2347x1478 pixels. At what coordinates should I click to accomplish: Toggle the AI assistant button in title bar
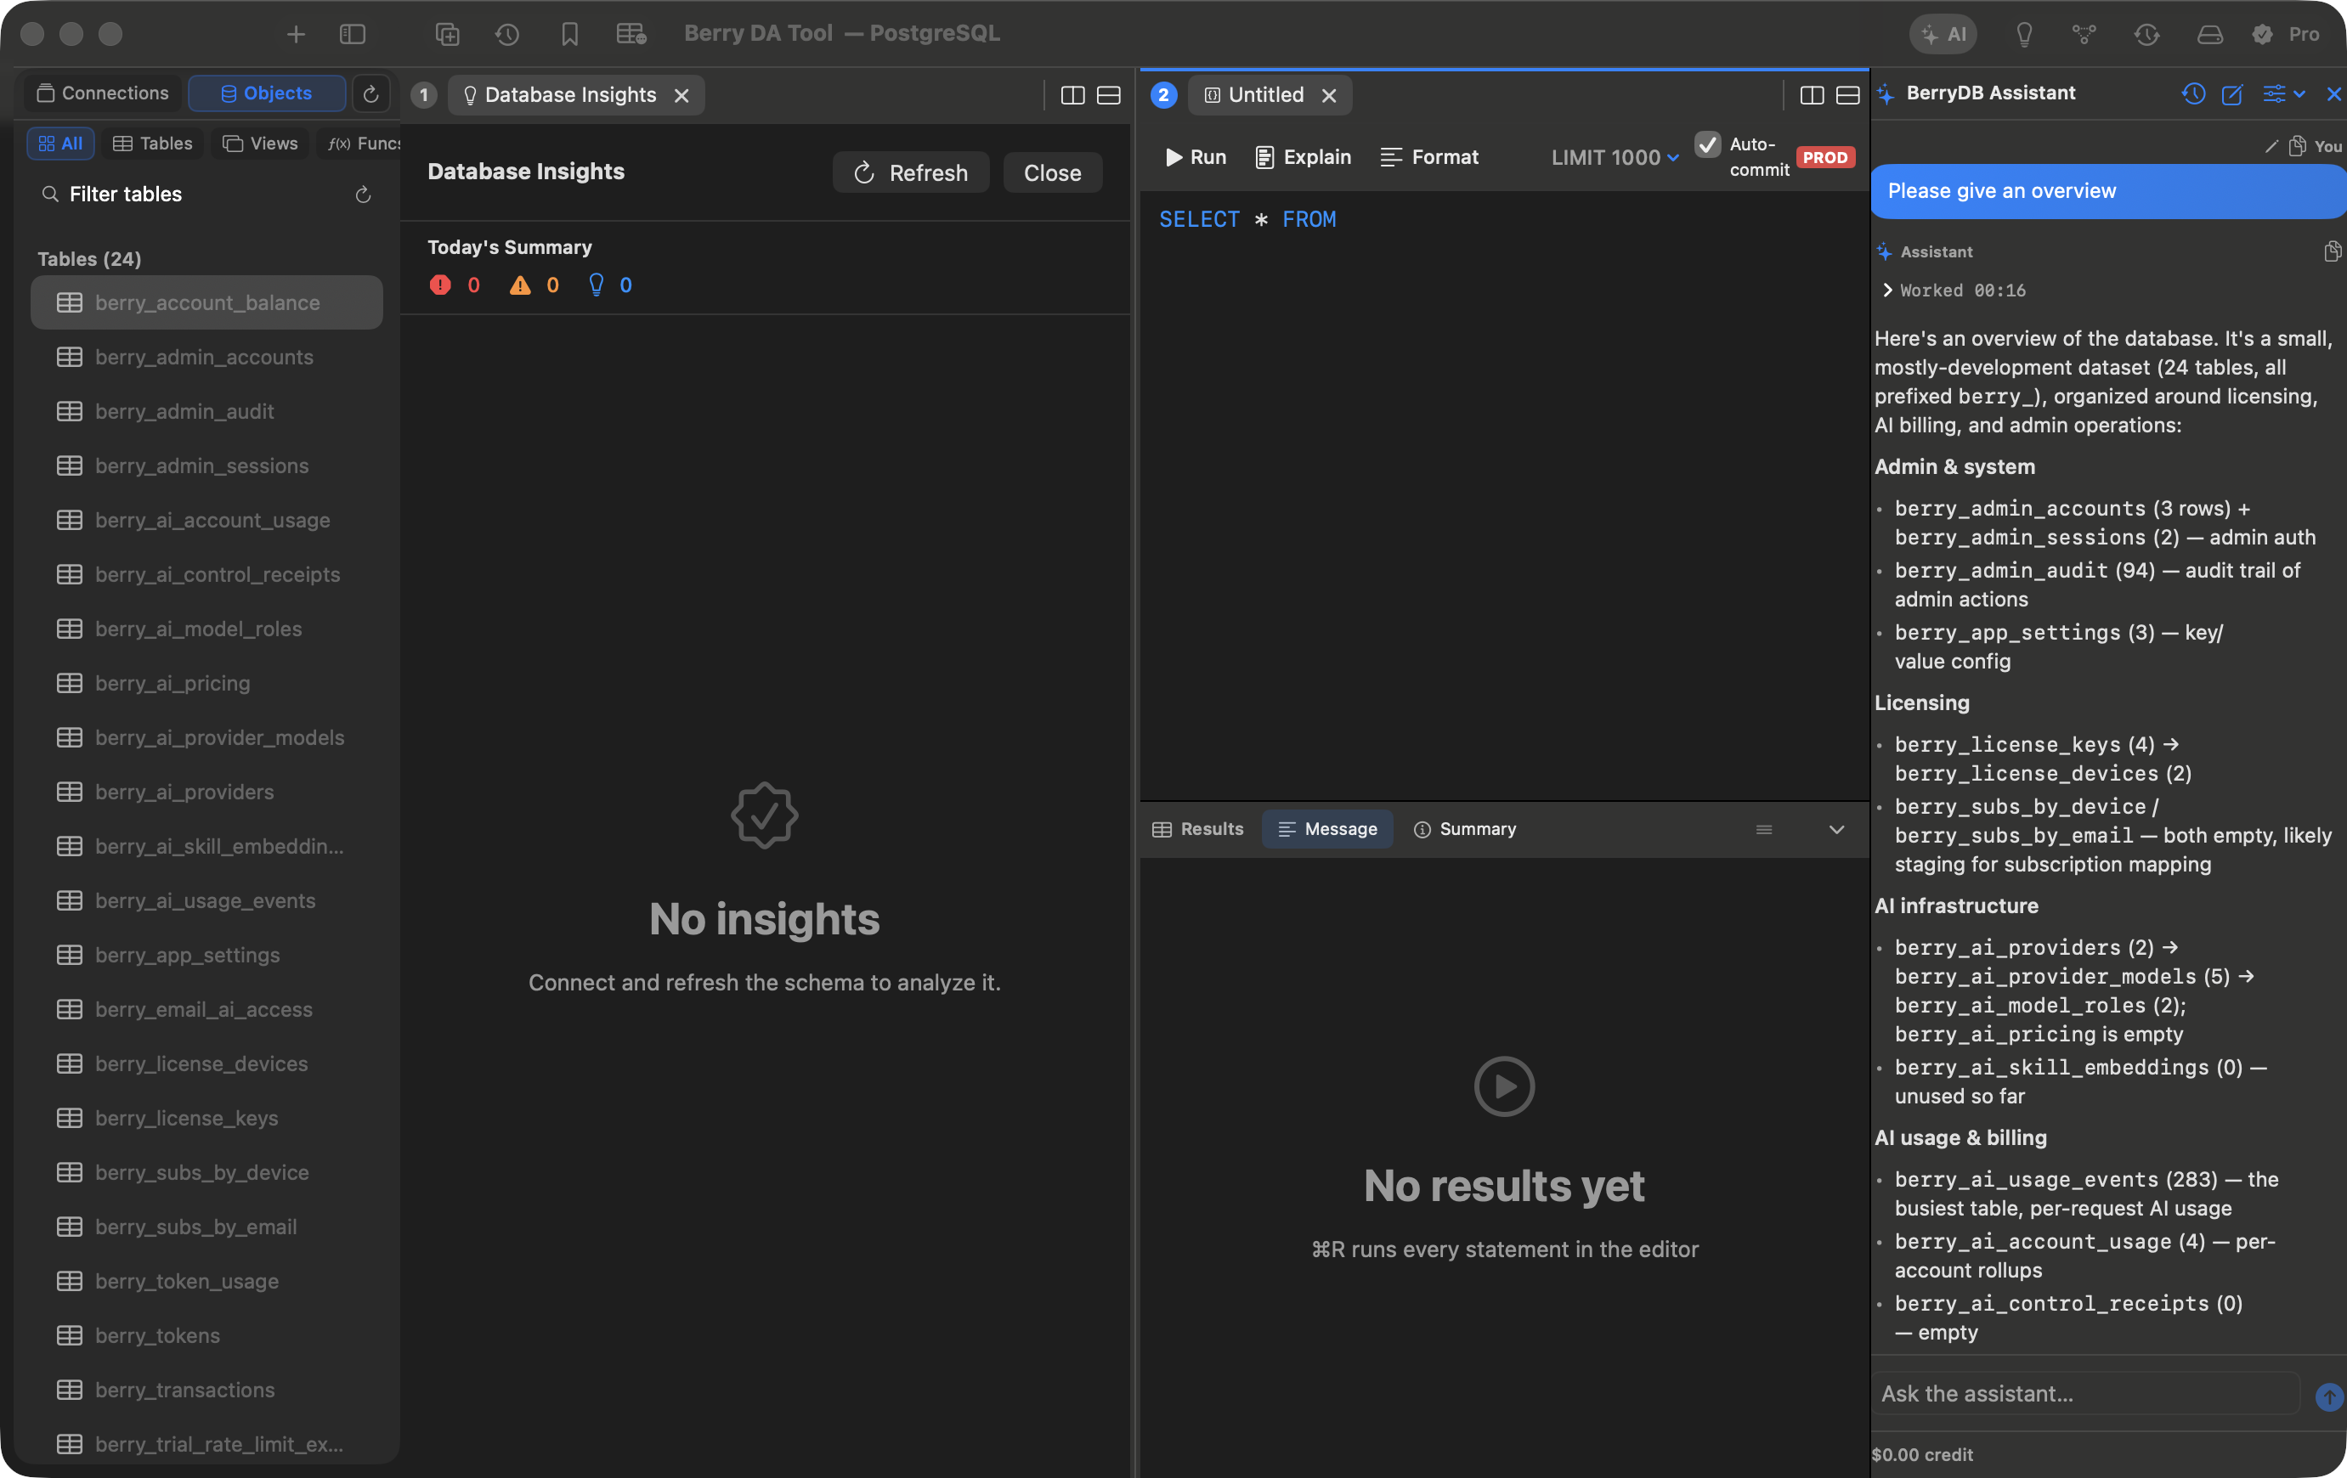pos(1943,34)
